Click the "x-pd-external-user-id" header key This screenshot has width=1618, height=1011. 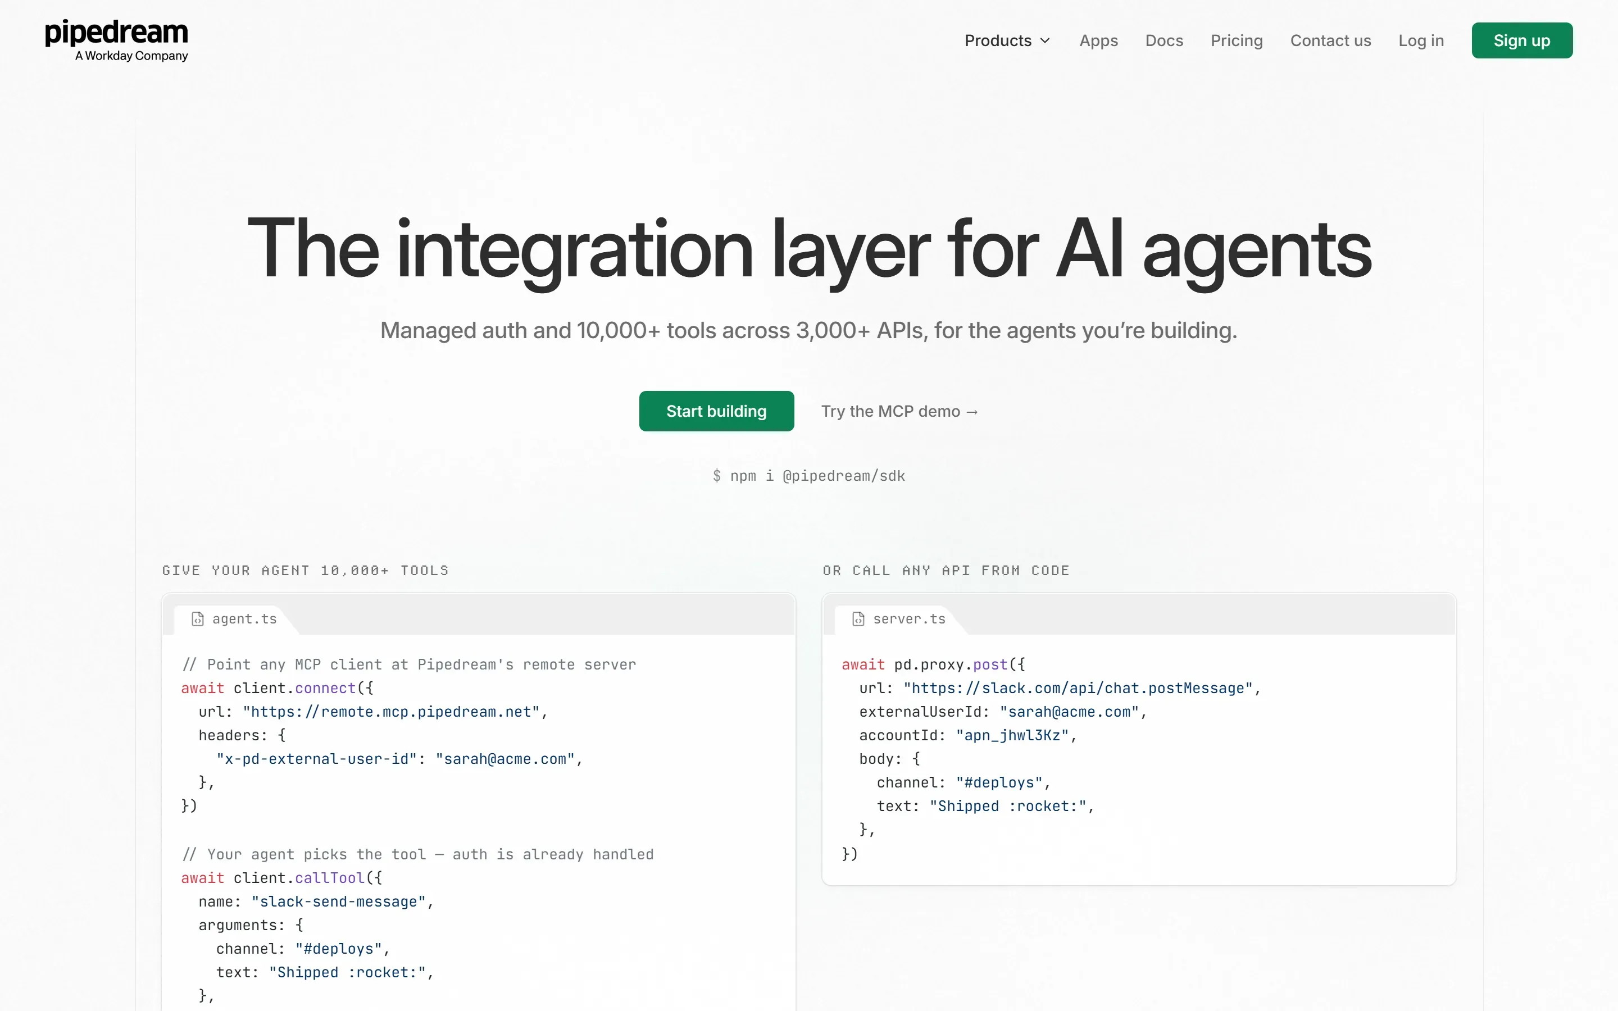pyautogui.click(x=316, y=759)
